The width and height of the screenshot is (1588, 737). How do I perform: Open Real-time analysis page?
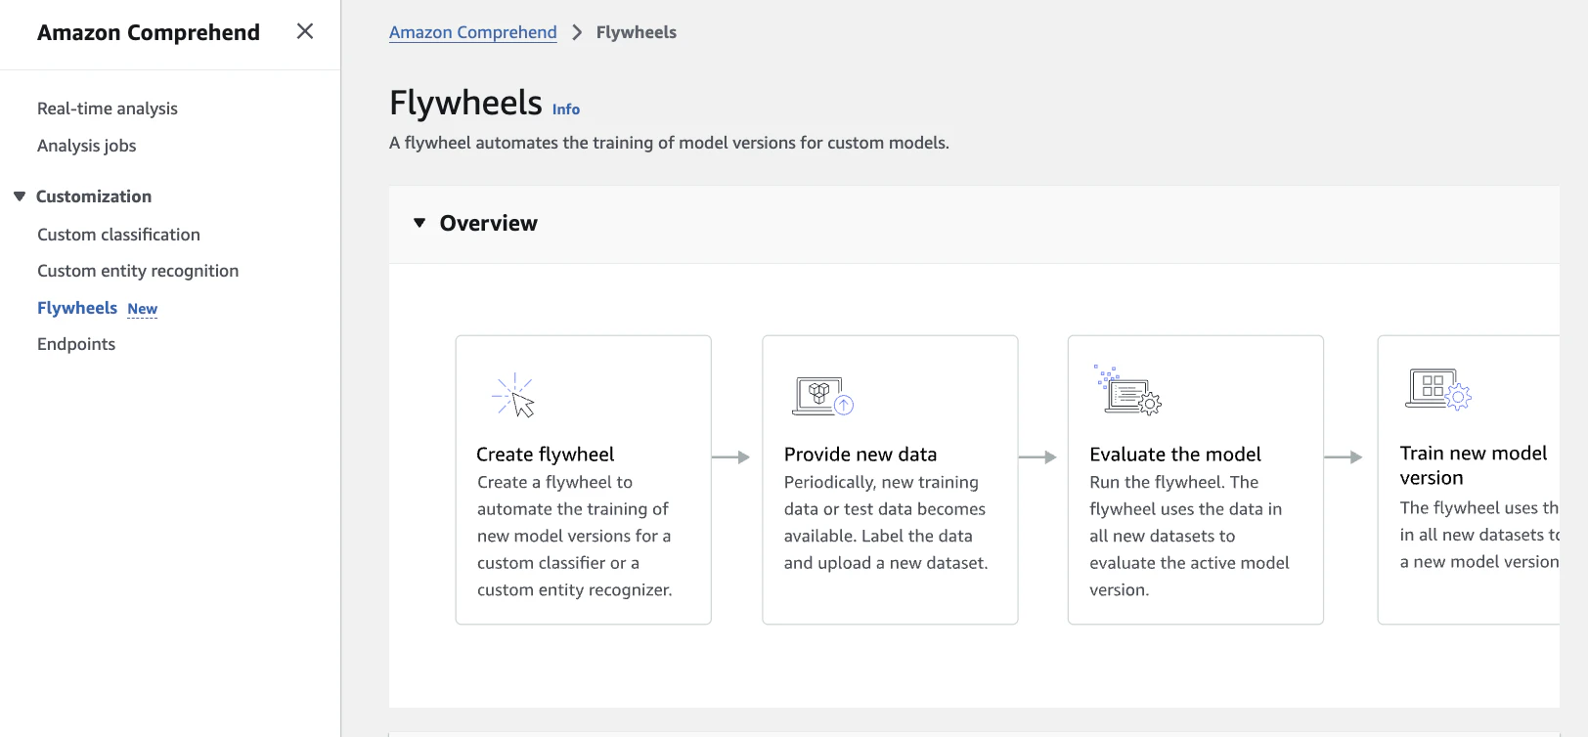[x=108, y=108]
